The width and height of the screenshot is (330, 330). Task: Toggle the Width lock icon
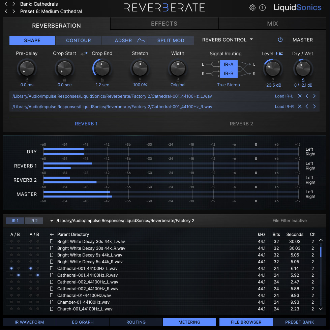[x=178, y=80]
